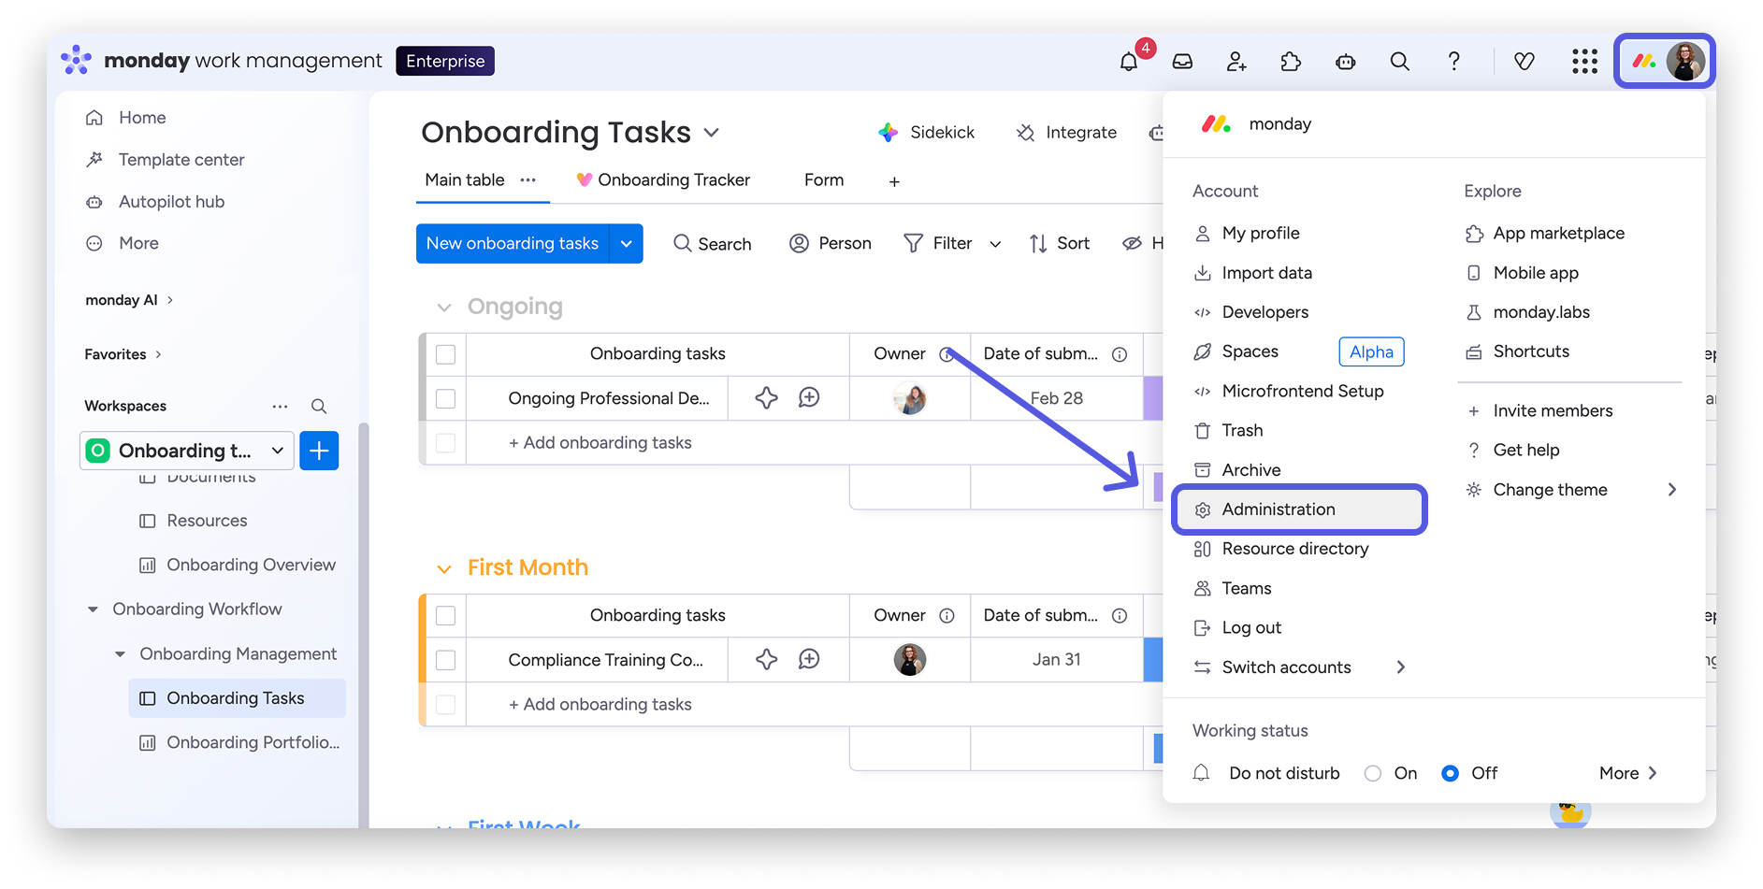Open the inbox tray icon
This screenshot has width=1763, height=889.
pos(1182,62)
